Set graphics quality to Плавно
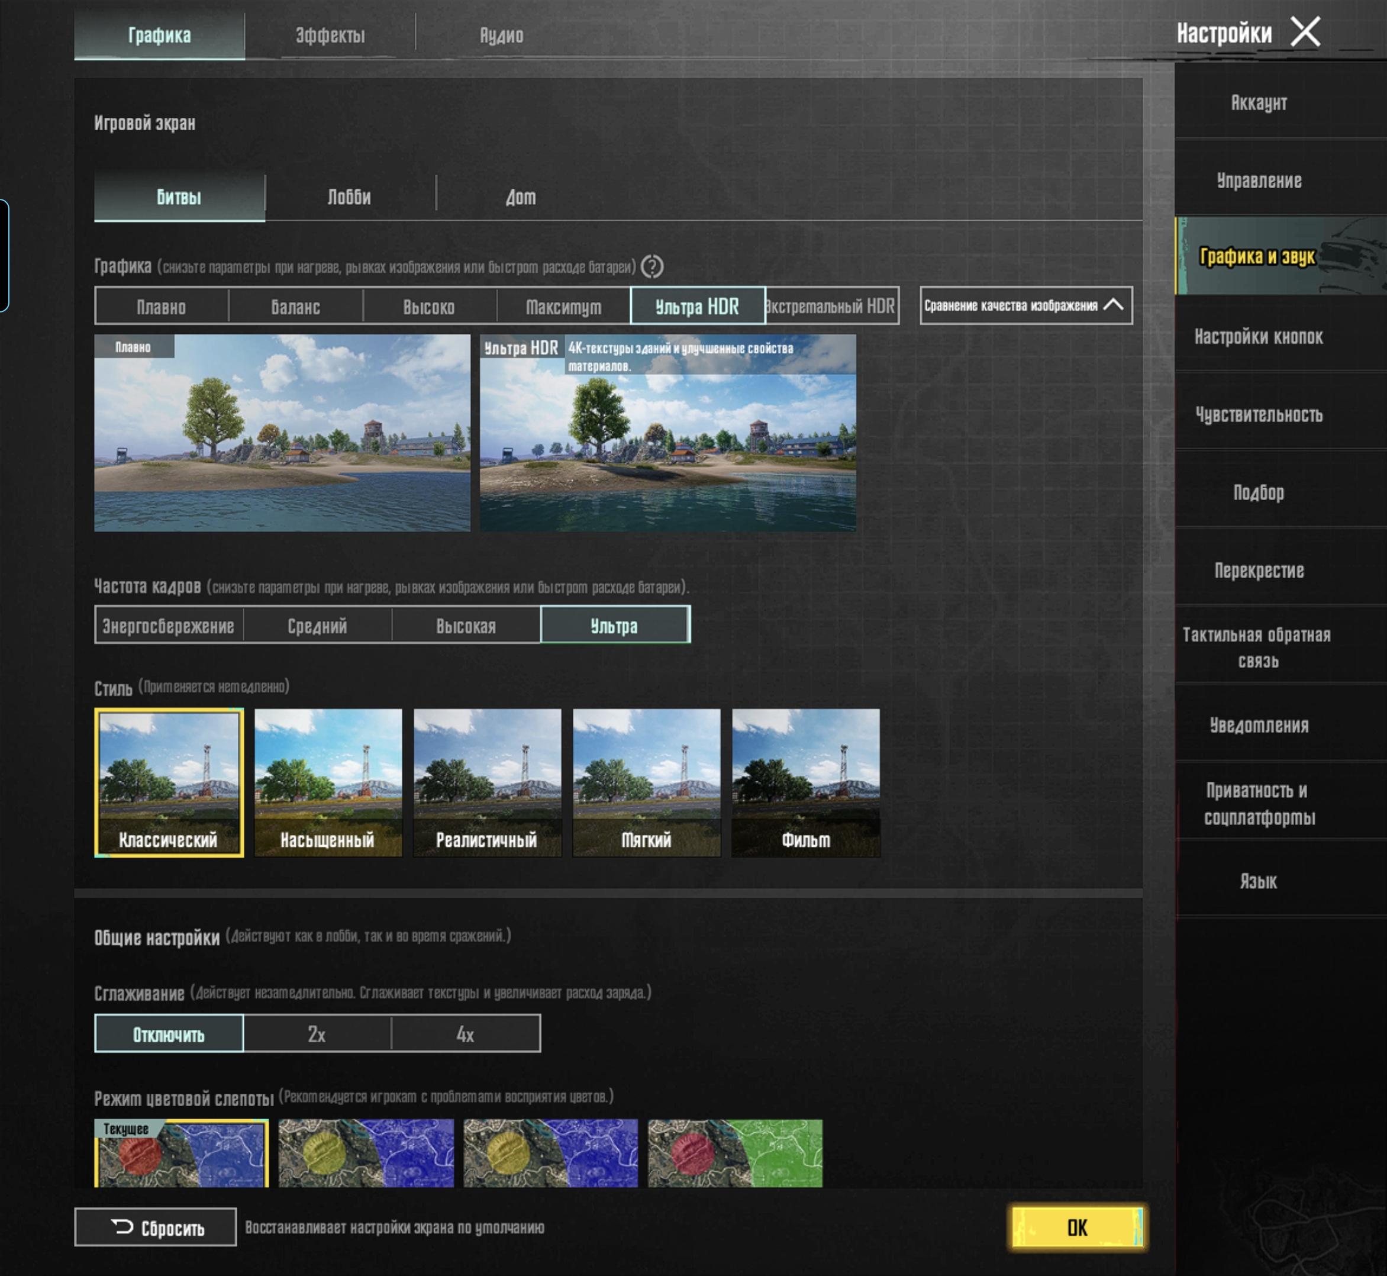 pyautogui.click(x=162, y=306)
